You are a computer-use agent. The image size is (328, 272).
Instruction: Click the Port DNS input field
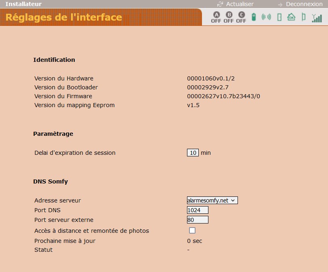tap(198, 210)
